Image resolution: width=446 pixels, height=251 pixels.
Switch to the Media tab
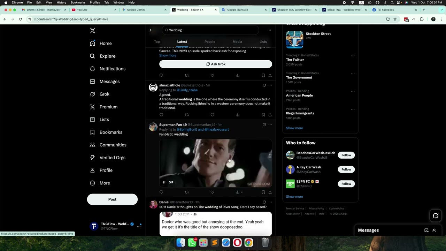[237, 41]
